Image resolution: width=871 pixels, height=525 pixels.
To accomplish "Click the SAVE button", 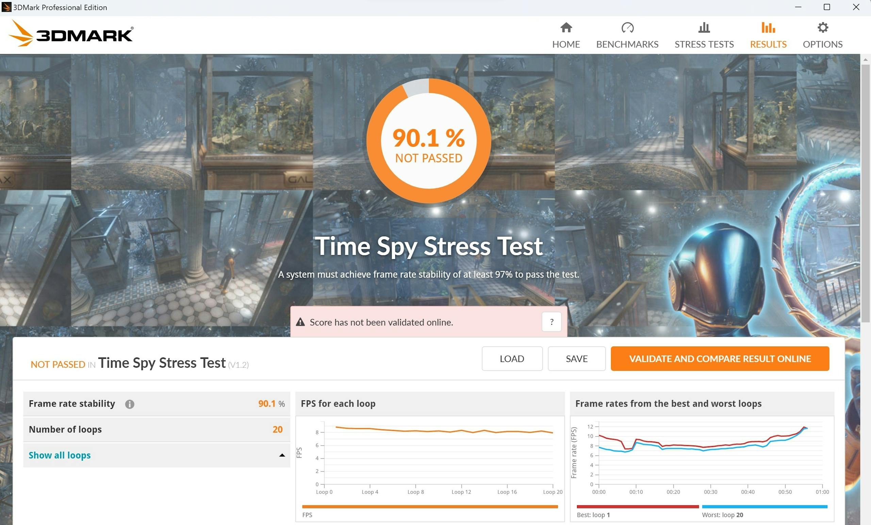I will [576, 359].
